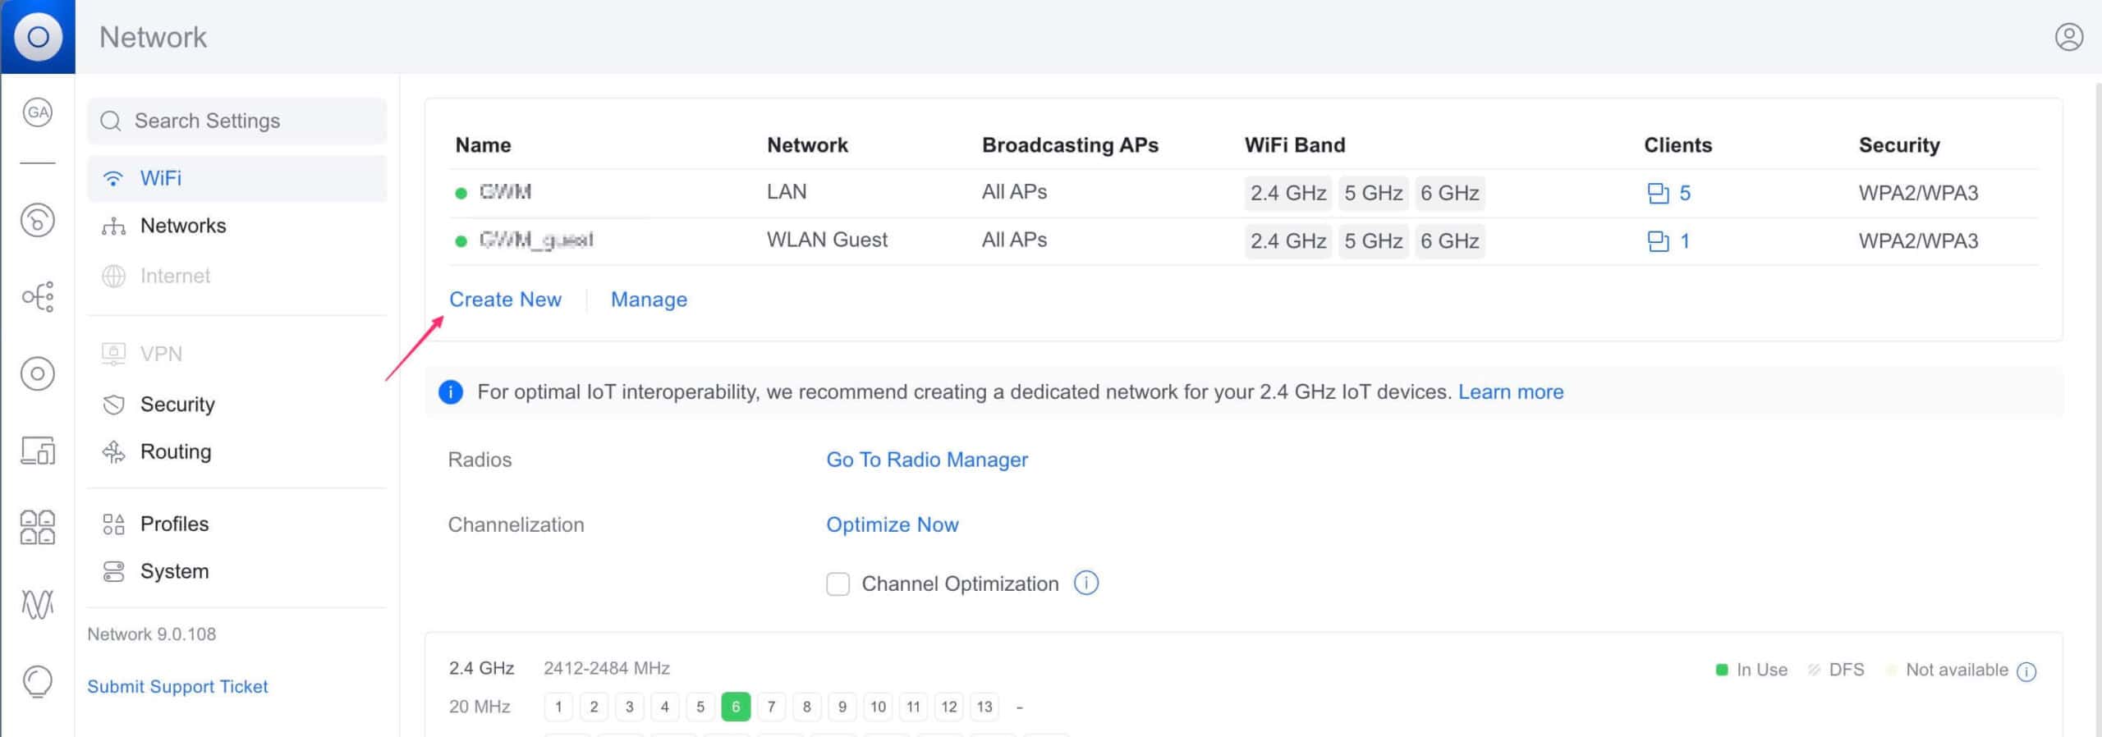Image resolution: width=2102 pixels, height=737 pixels.
Task: Open VPN settings section
Action: click(x=236, y=354)
